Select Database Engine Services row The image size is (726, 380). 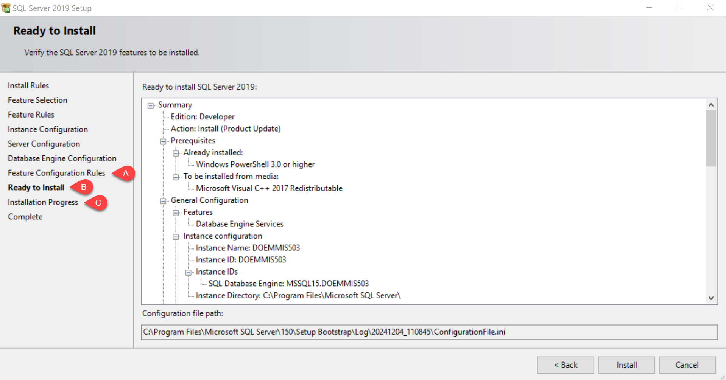pyautogui.click(x=240, y=224)
